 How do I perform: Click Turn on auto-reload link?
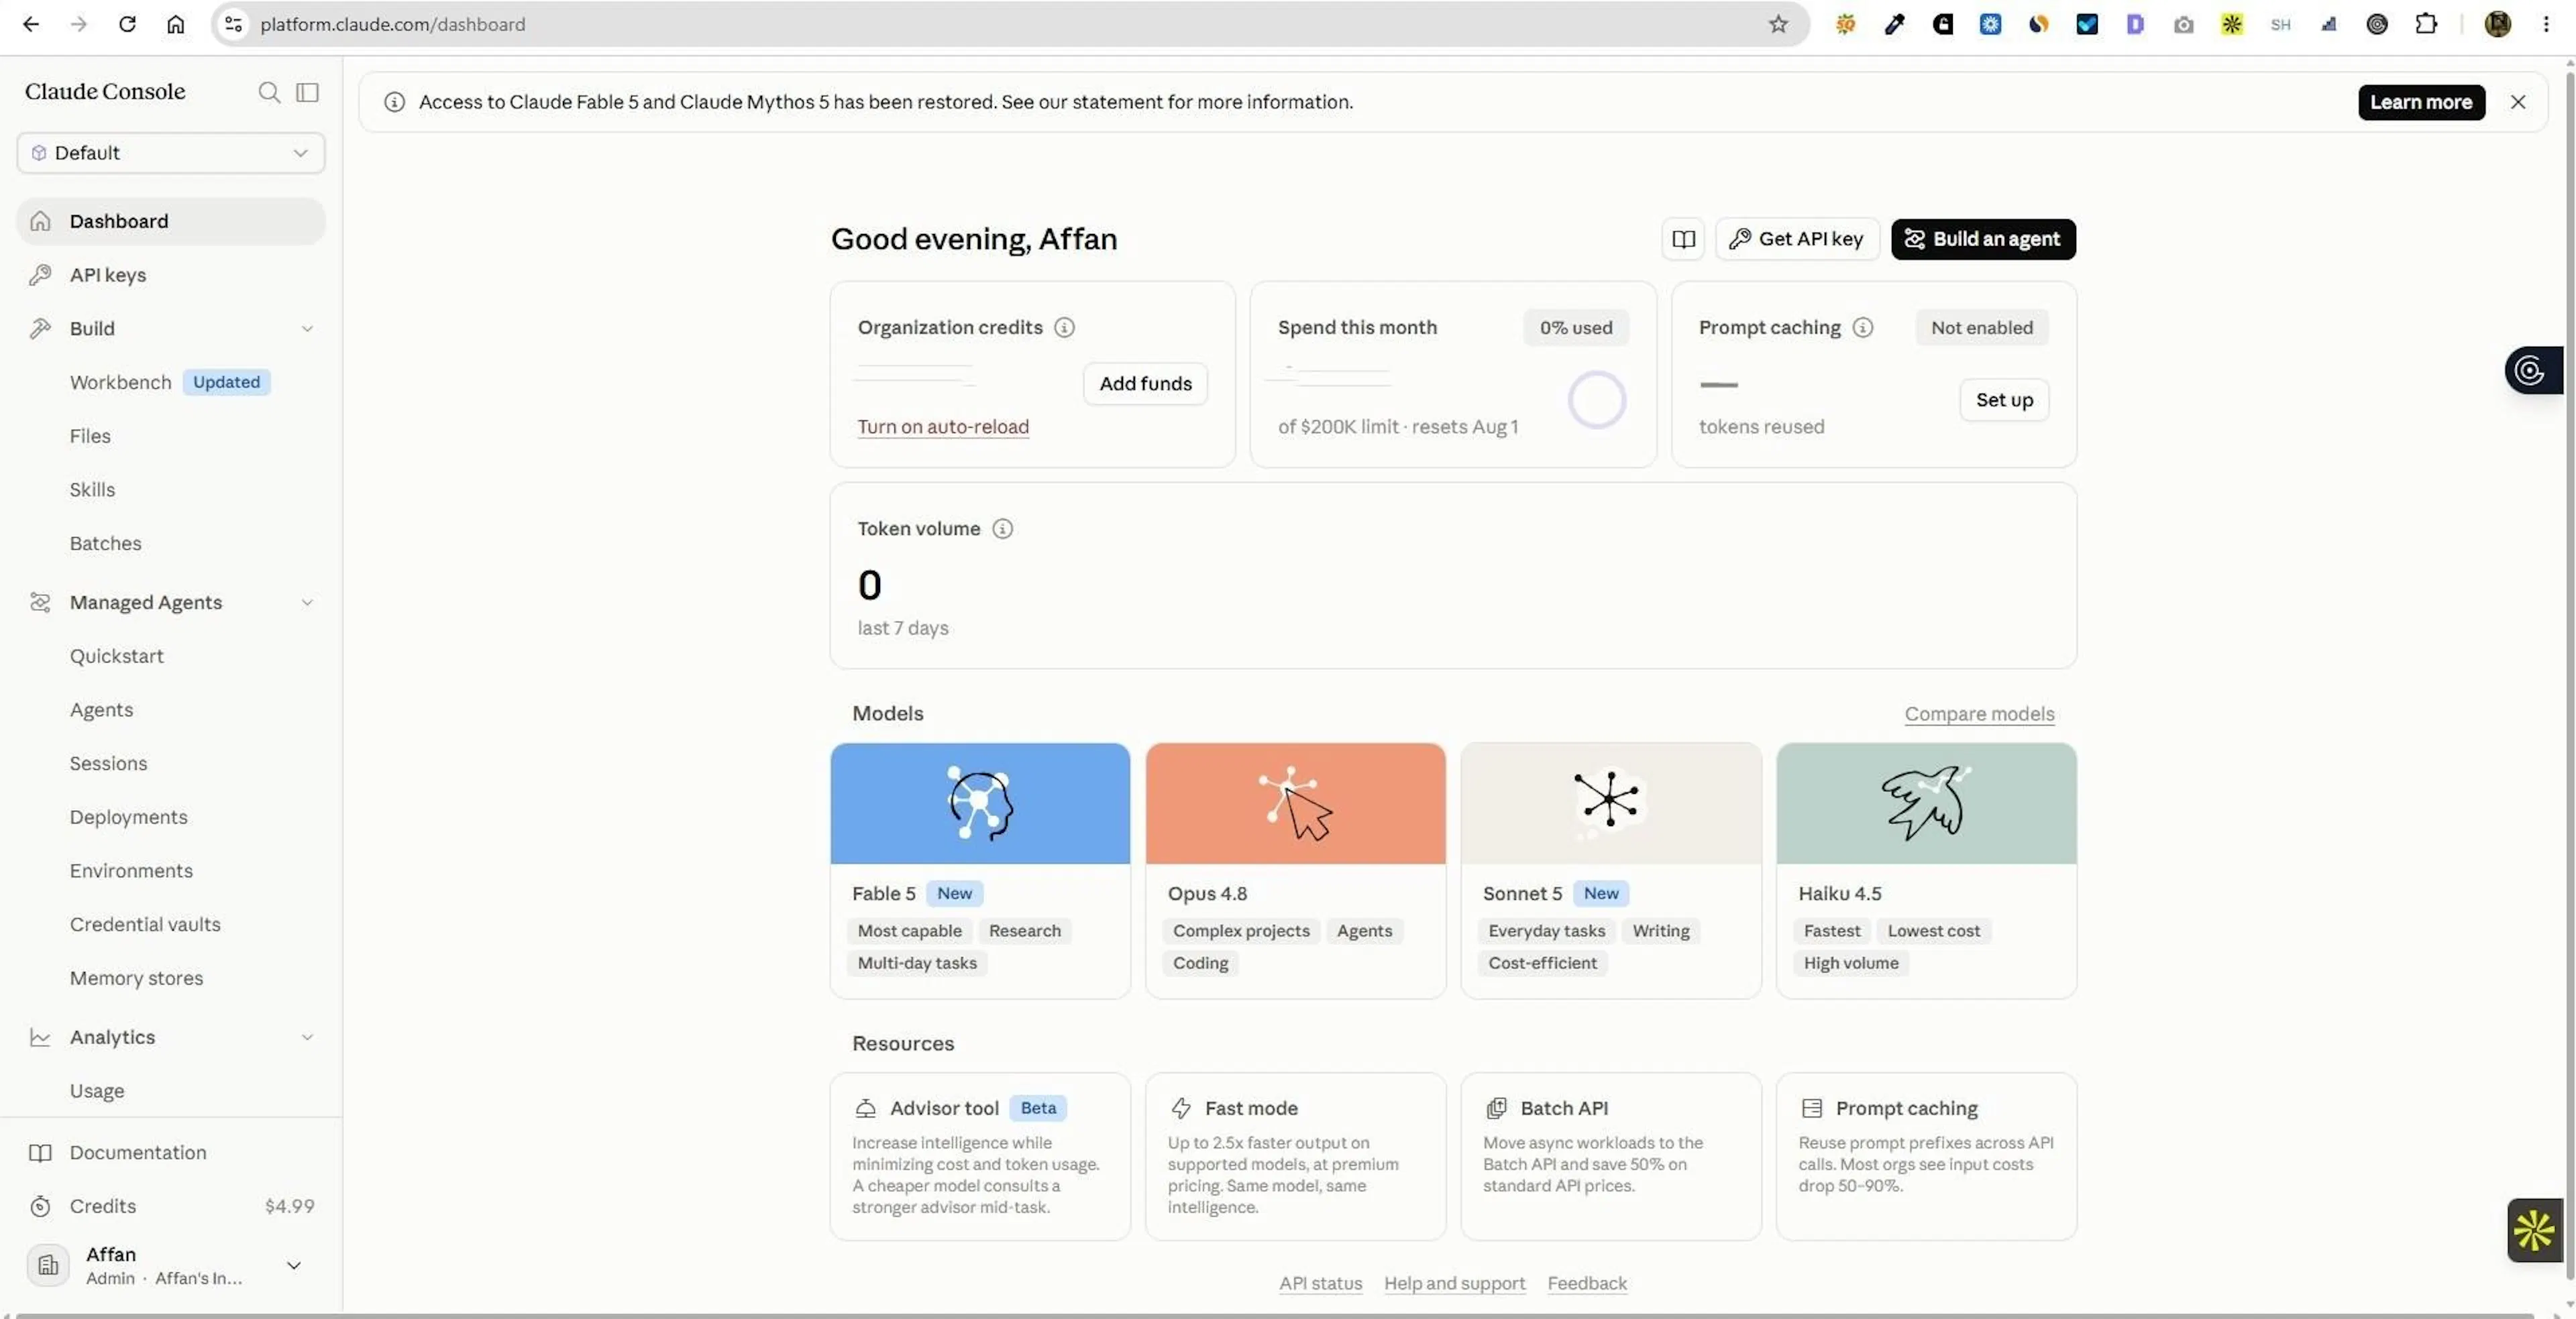[943, 426]
